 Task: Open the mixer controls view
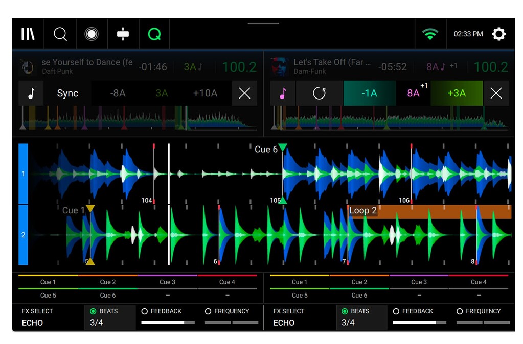123,34
